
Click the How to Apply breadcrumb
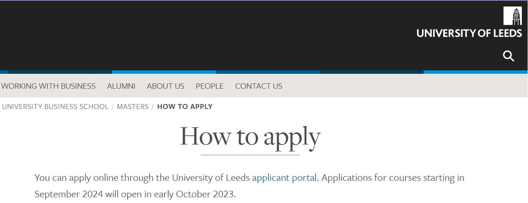point(185,107)
